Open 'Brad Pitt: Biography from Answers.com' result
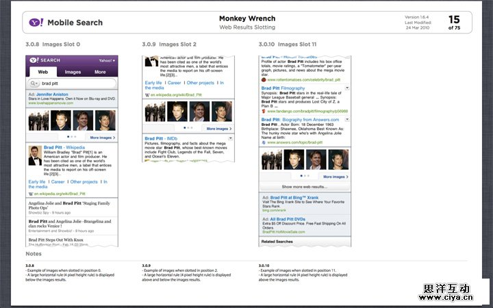Viewport: 493px width, 308px height. [x=300, y=119]
